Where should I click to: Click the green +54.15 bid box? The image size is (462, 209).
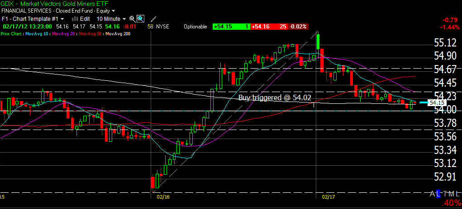click(x=231, y=27)
